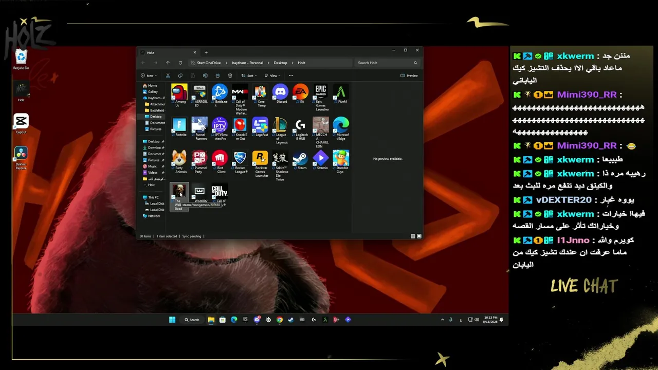Select the Wootility shortcut
658x370 pixels.
(199, 193)
